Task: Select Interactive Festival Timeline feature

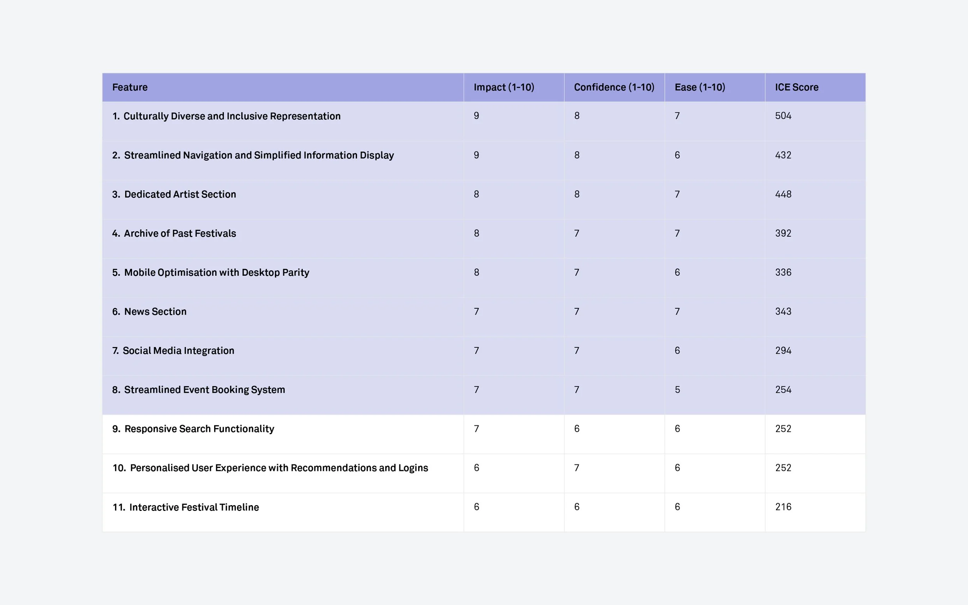Action: click(194, 507)
